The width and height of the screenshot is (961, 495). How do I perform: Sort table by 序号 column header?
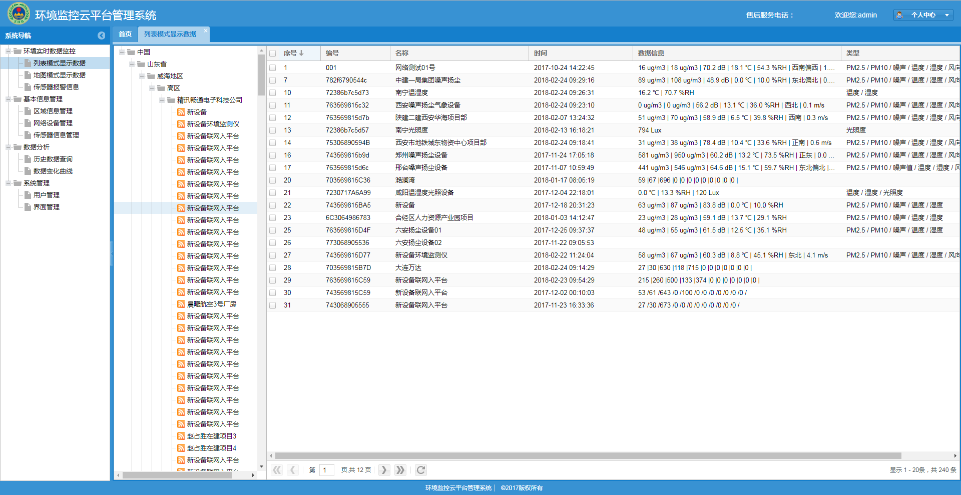293,53
